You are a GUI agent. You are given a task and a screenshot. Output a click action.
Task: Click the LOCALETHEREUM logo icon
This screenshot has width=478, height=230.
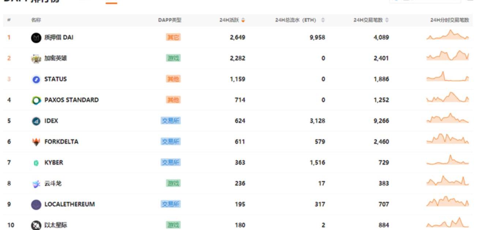tap(36, 205)
